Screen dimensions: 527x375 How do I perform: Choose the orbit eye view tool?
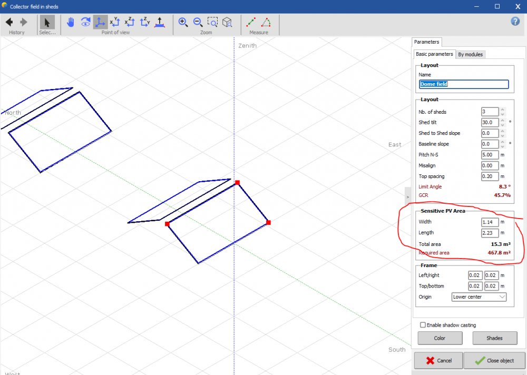[x=85, y=22]
